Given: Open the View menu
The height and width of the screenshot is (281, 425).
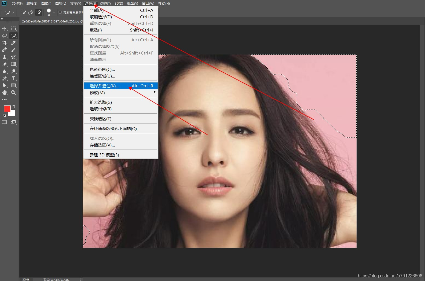Looking at the screenshot, I should tap(132, 3).
